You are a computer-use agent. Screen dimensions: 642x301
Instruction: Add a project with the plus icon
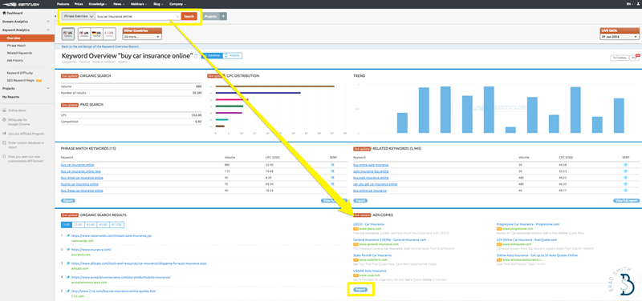coord(223,16)
